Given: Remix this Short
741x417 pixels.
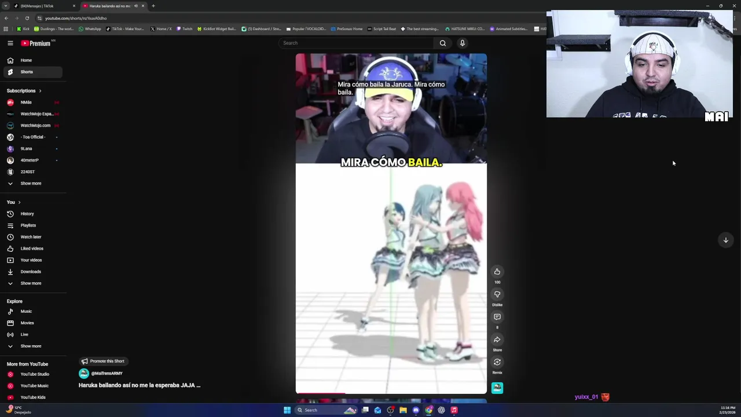Looking at the screenshot, I should point(497,362).
